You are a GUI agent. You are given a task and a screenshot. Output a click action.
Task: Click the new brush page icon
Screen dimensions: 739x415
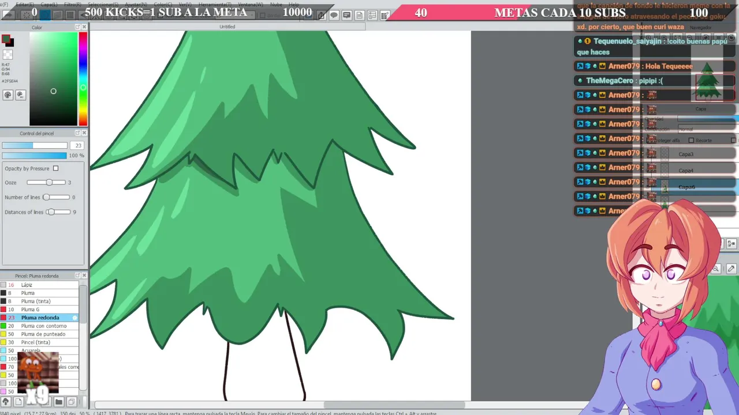(18, 402)
